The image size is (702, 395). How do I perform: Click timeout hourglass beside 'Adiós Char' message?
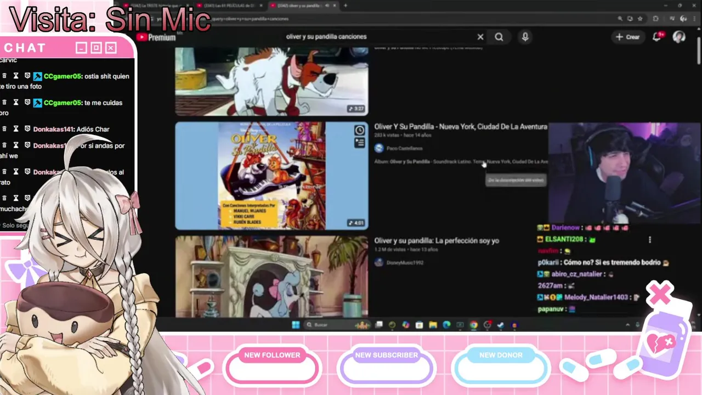click(x=16, y=129)
